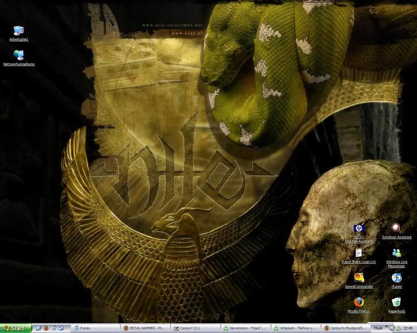Image resolution: width=417 pixels, height=333 pixels.
Task: Expand the Musik toolbar chevron
Action: [x=386, y=327]
